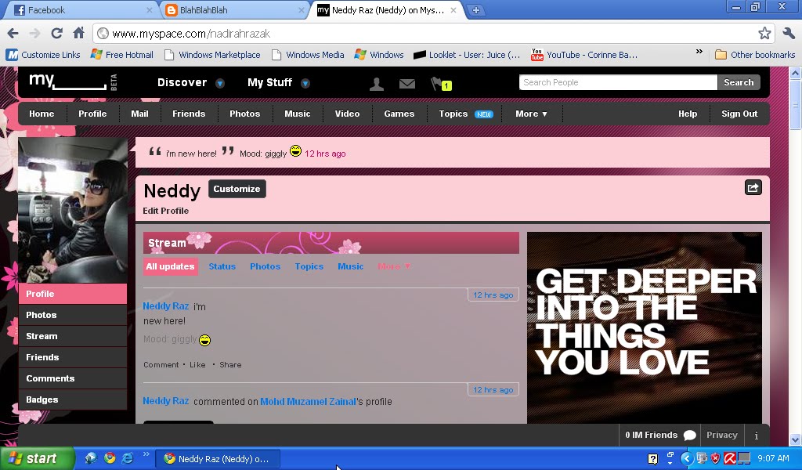Click the share arrow icon on the profile
Image resolution: width=802 pixels, height=470 pixels.
coord(753,188)
